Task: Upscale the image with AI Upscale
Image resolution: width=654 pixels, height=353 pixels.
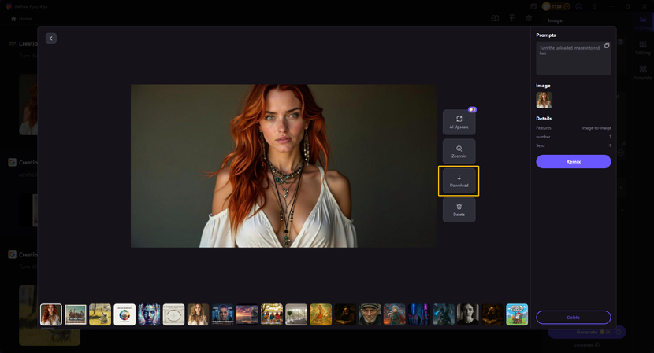Action: point(459,122)
